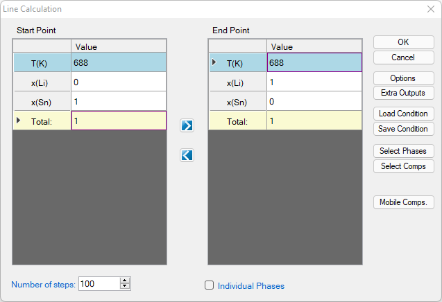
Task: Close the Line Calculation dialog
Action: pyautogui.click(x=430, y=9)
